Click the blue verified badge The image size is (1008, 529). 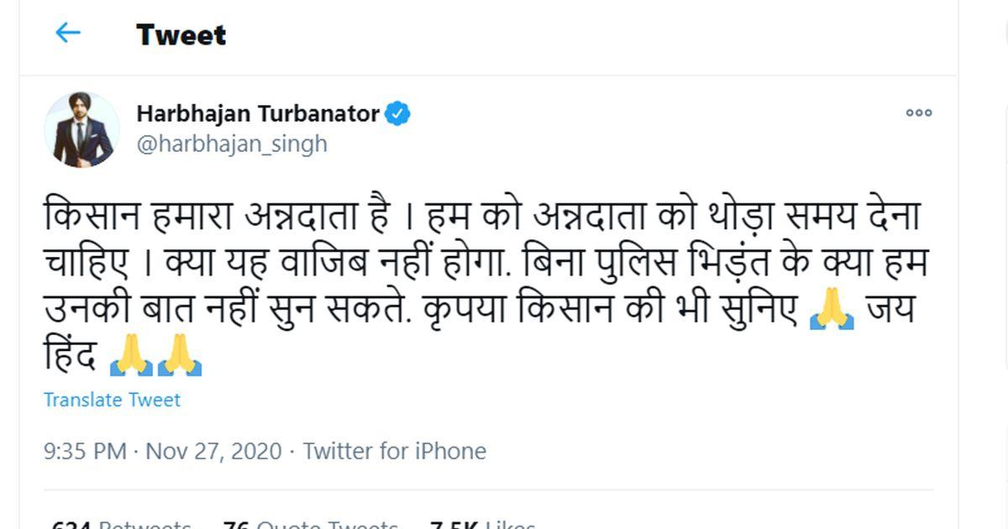397,113
